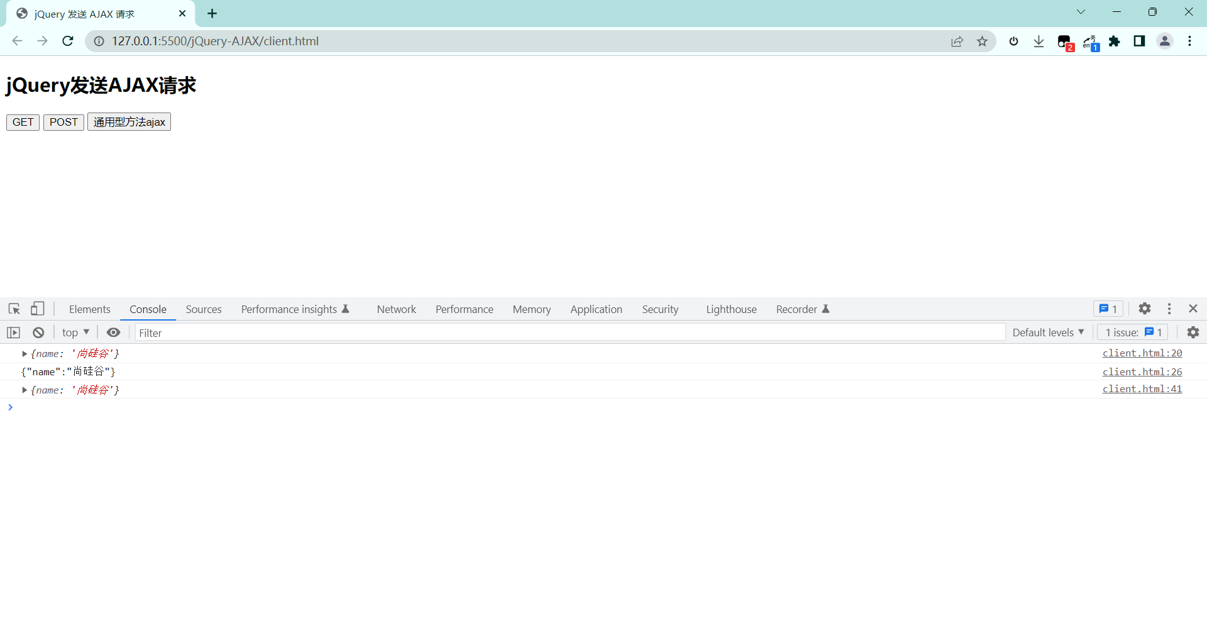Click the browser forward arrow

coord(42,41)
